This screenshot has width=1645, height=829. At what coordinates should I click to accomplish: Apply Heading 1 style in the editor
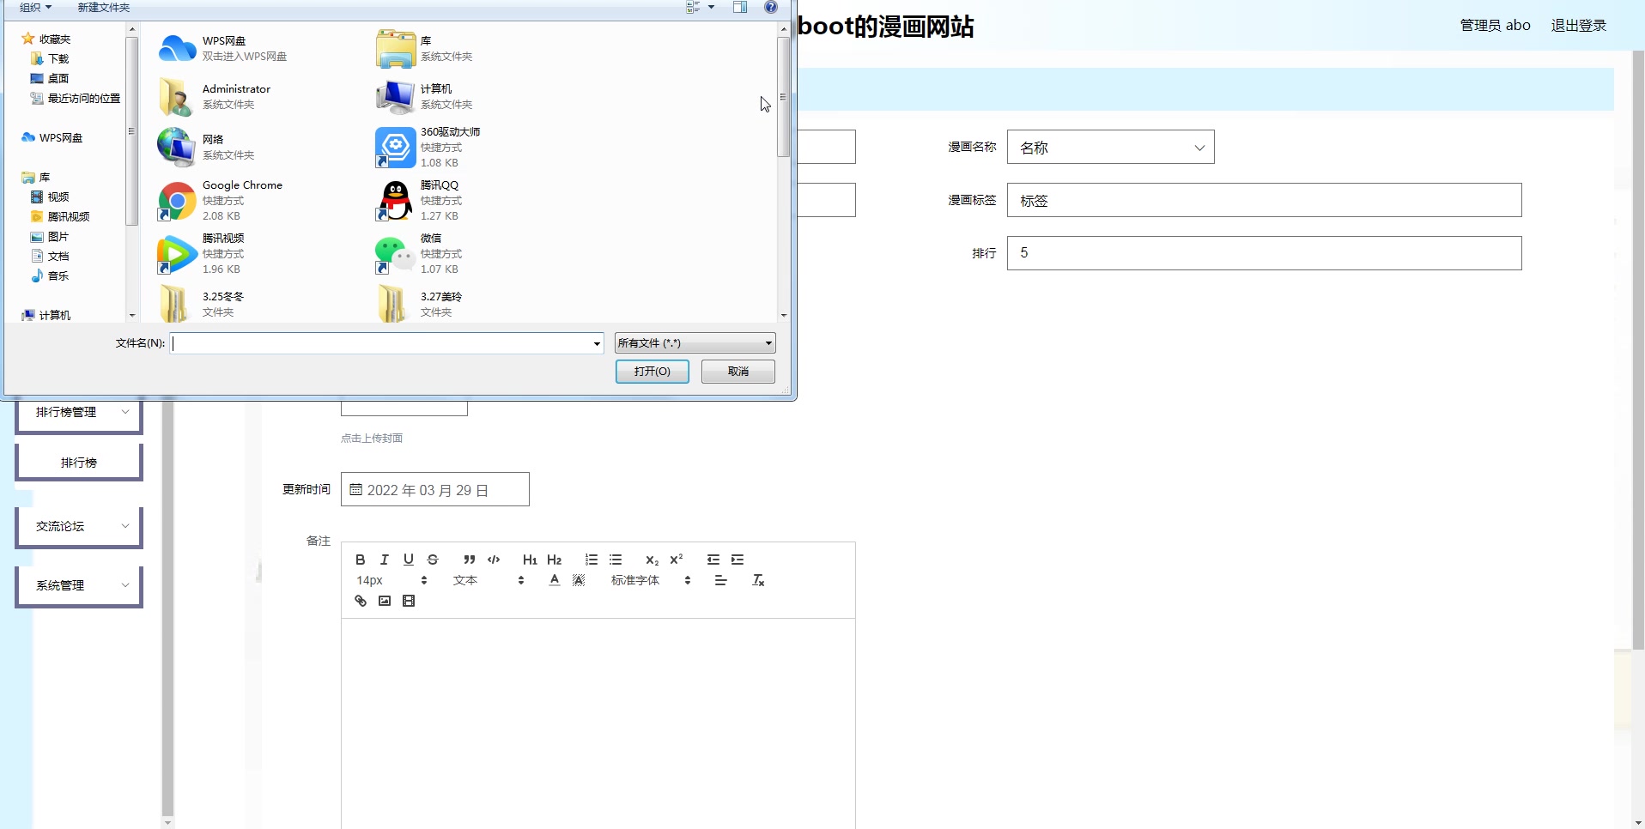coord(530,560)
